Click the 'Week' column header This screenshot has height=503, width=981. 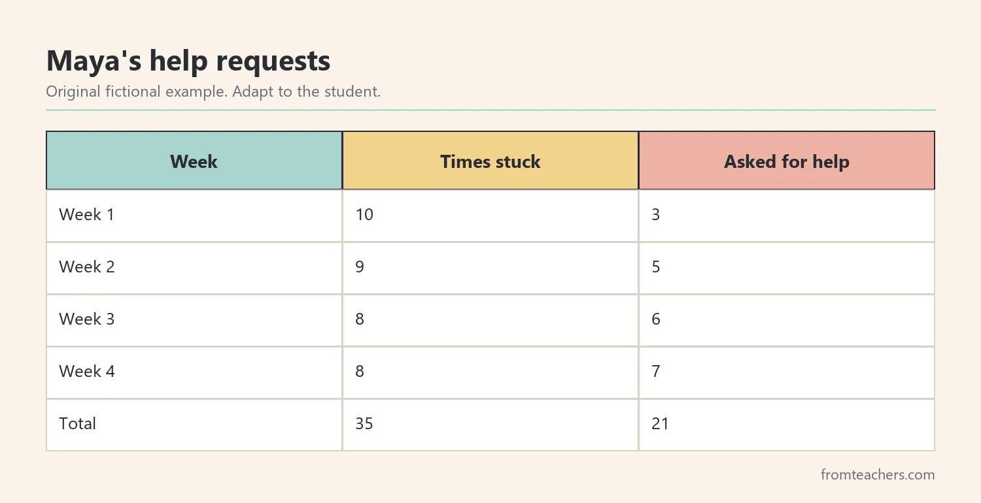[x=194, y=161]
